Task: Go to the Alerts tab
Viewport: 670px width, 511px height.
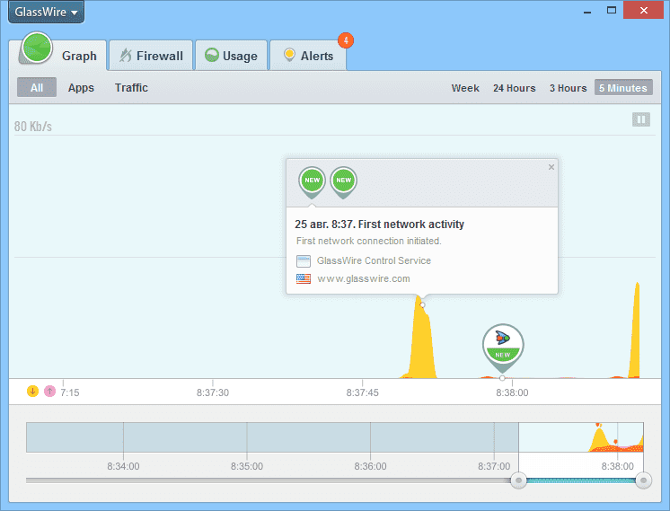Action: point(308,56)
